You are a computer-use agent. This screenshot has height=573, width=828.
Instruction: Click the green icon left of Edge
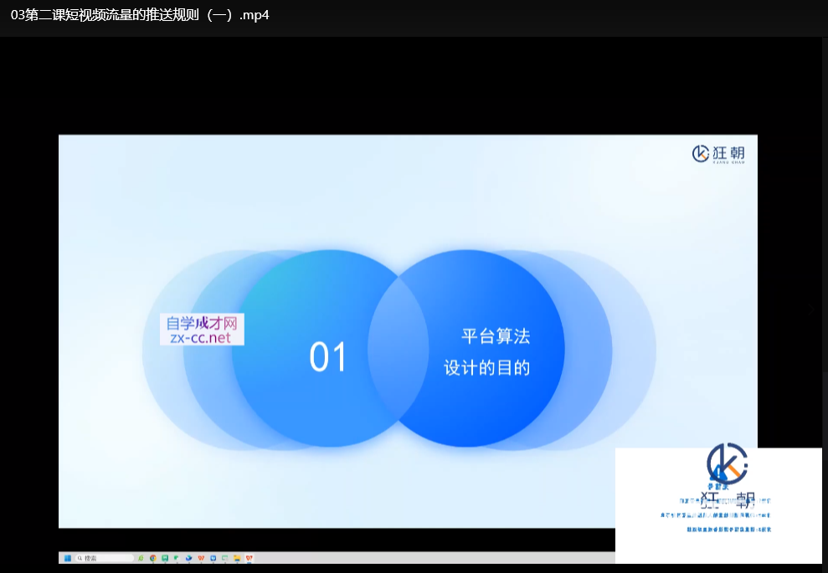[x=177, y=558]
